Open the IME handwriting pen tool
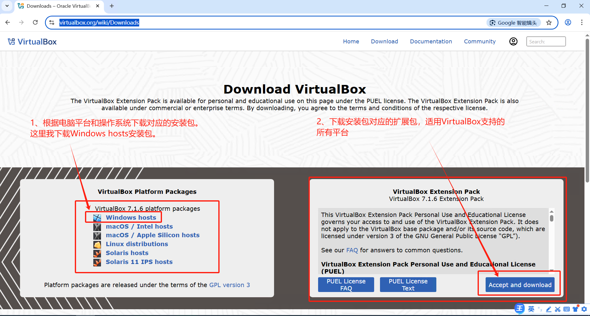 tap(549, 309)
